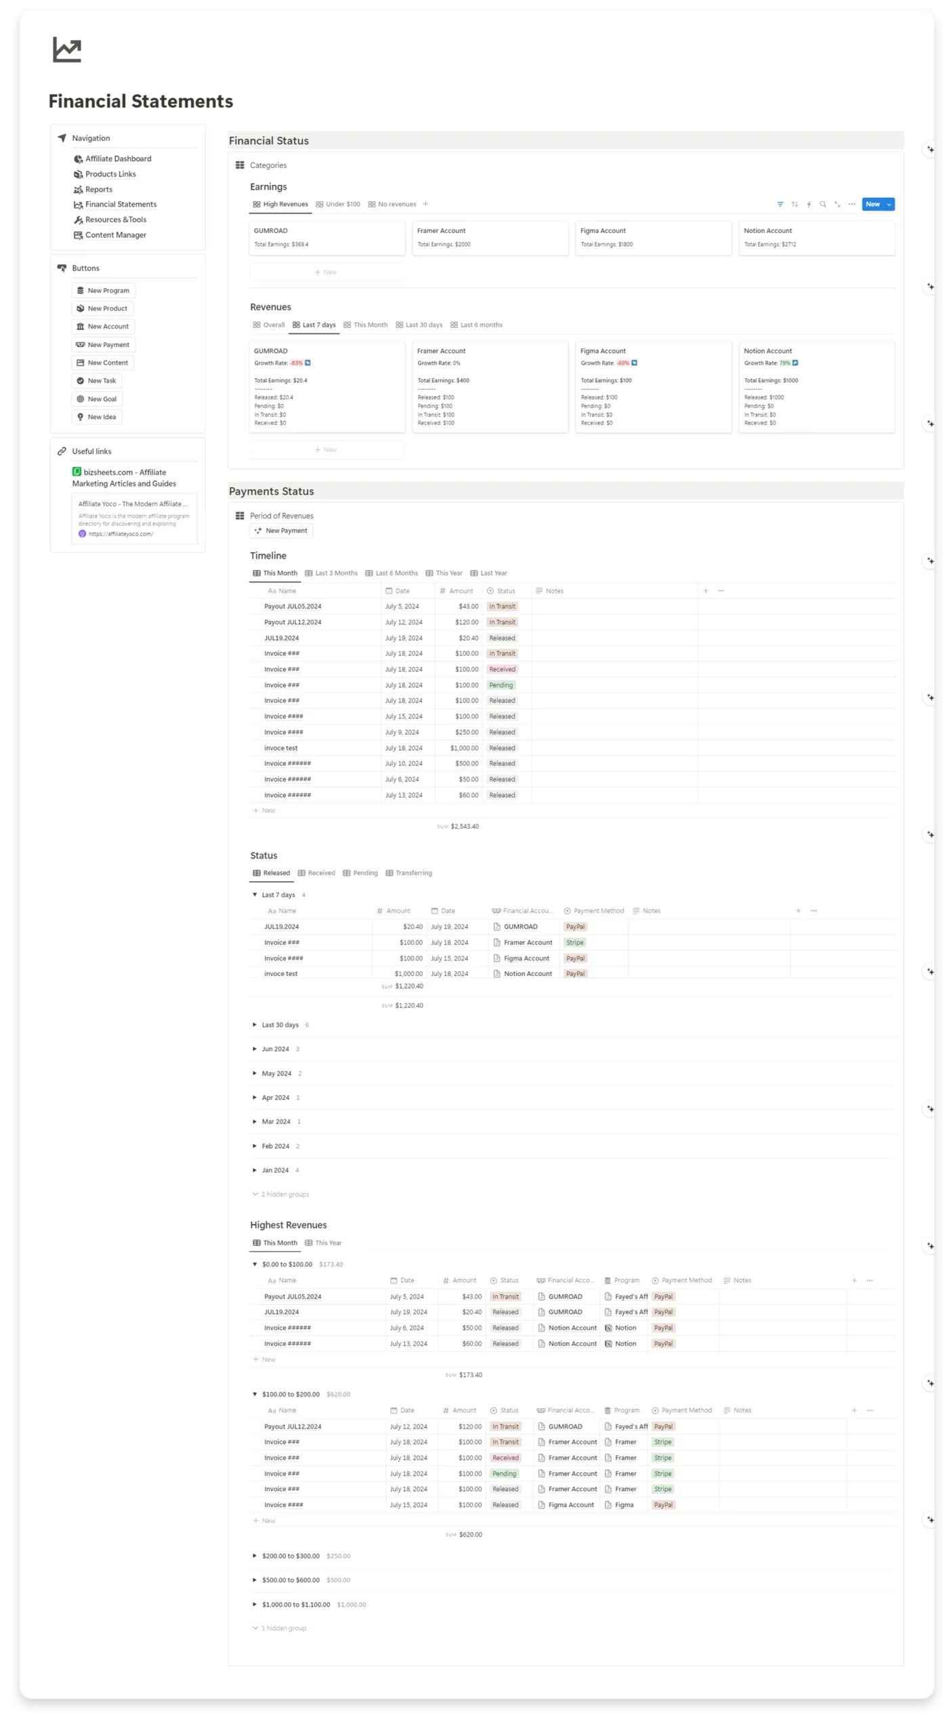This screenshot has width=951, height=1735.
Task: Click the link chain icon beside Useful links
Action: (x=62, y=451)
